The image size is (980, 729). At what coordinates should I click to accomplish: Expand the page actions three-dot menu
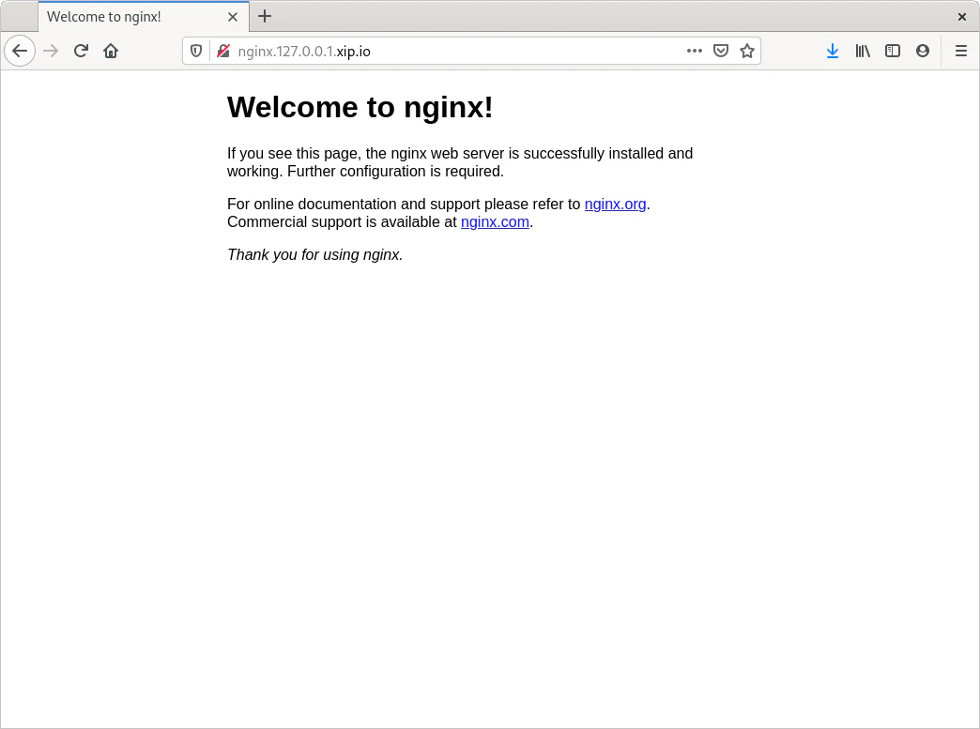pos(694,51)
